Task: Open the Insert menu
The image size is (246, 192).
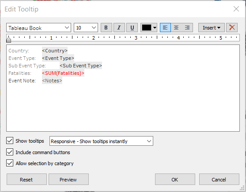Action: coord(212,28)
